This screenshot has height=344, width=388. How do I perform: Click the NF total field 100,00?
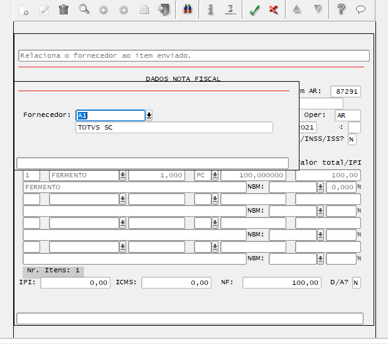tap(282, 283)
